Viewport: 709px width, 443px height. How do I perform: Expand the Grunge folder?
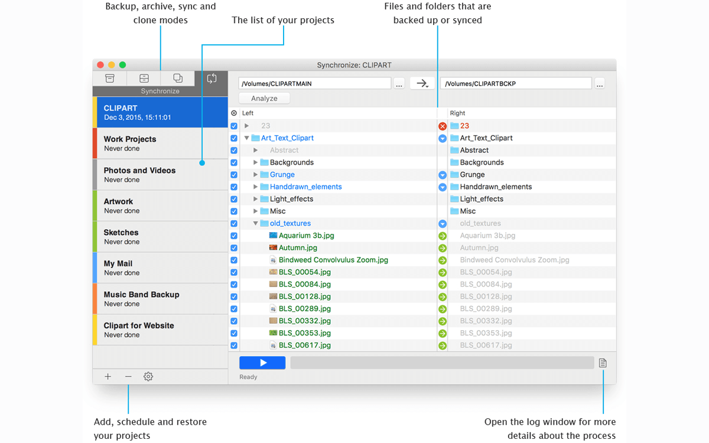(x=256, y=175)
